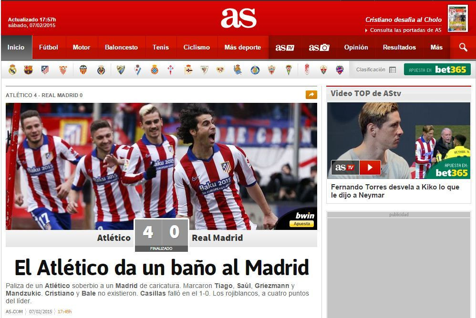
Task: Click the AS newspaper cover thumbnail
Action: coord(457,18)
